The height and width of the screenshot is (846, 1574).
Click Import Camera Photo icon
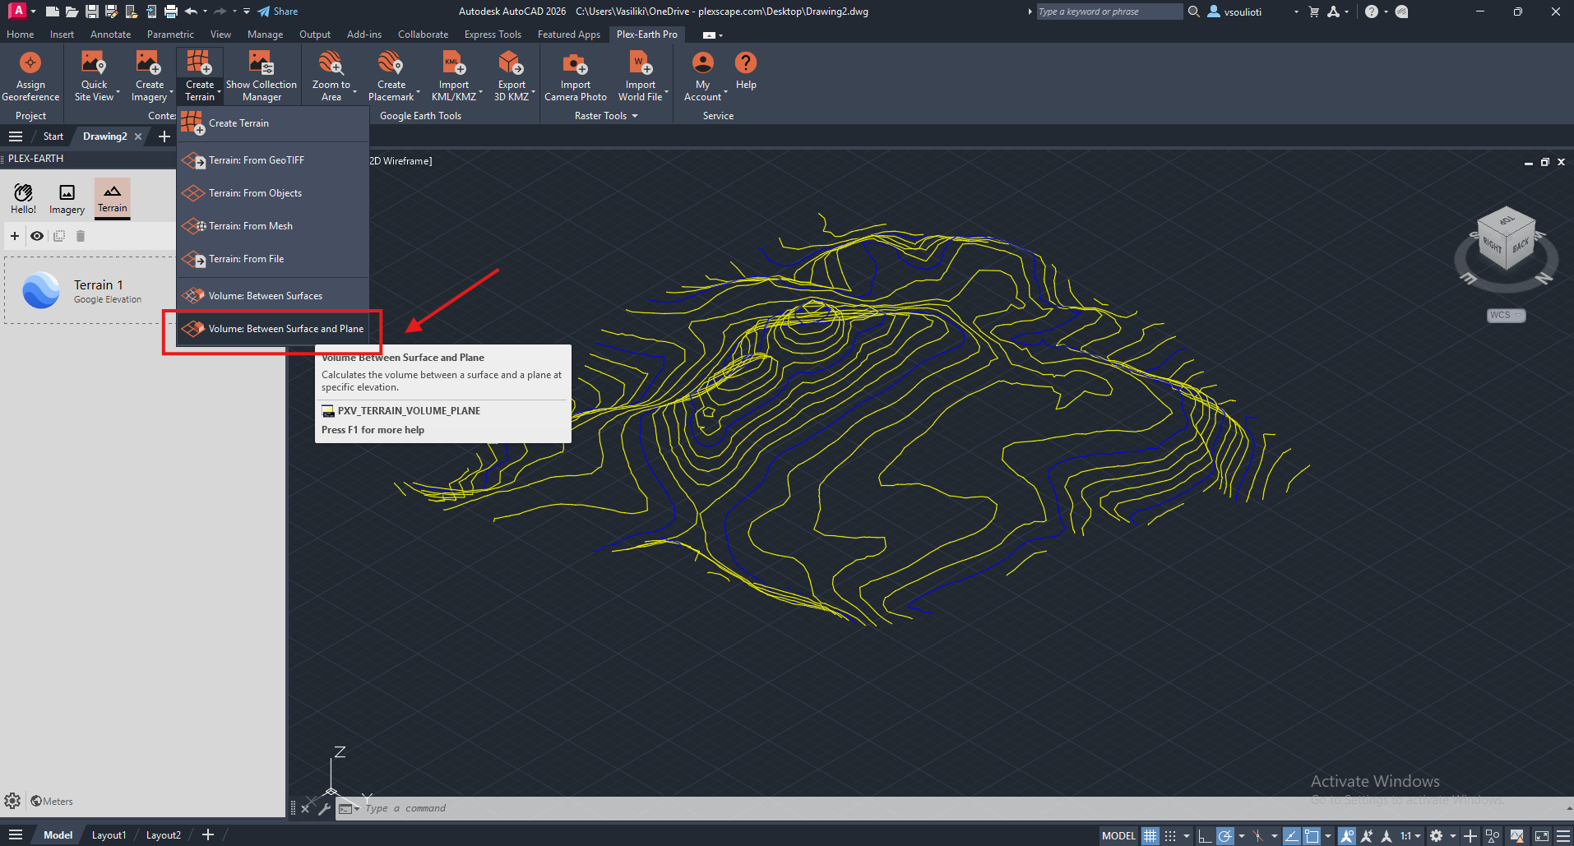click(x=575, y=63)
